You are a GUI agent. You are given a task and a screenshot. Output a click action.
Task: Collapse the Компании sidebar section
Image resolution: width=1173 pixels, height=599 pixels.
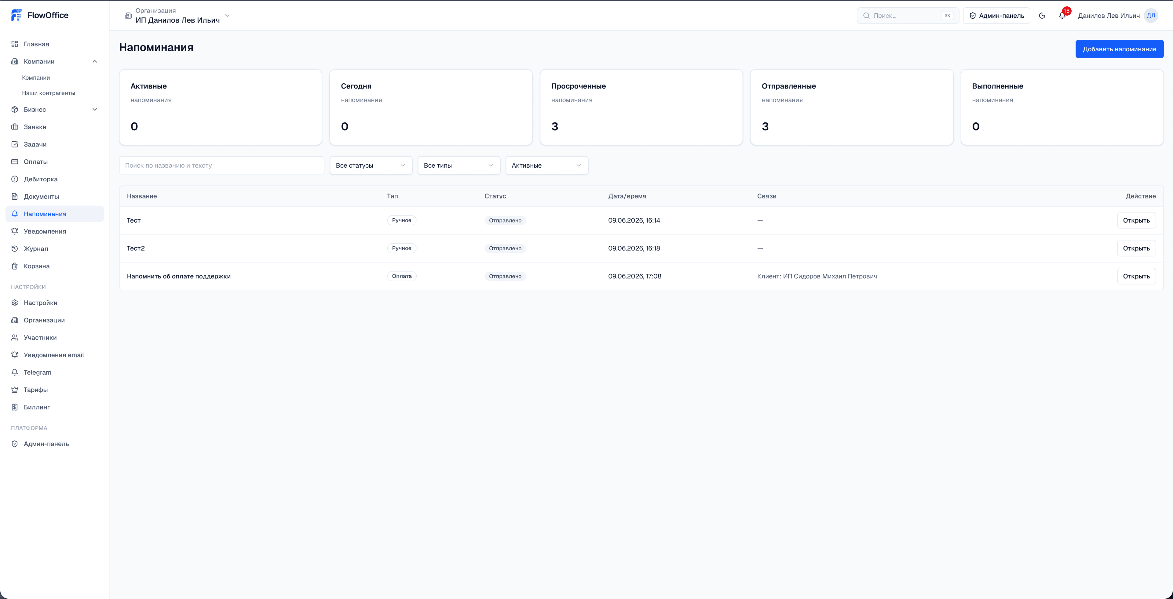(95, 61)
